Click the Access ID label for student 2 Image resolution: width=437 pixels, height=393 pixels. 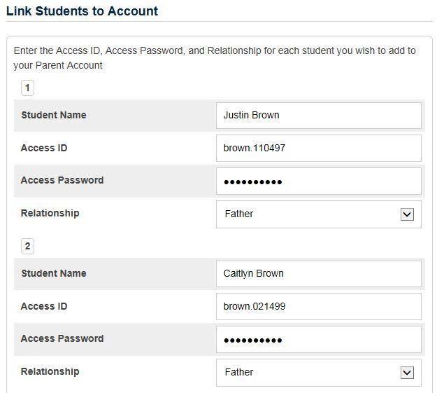(44, 307)
